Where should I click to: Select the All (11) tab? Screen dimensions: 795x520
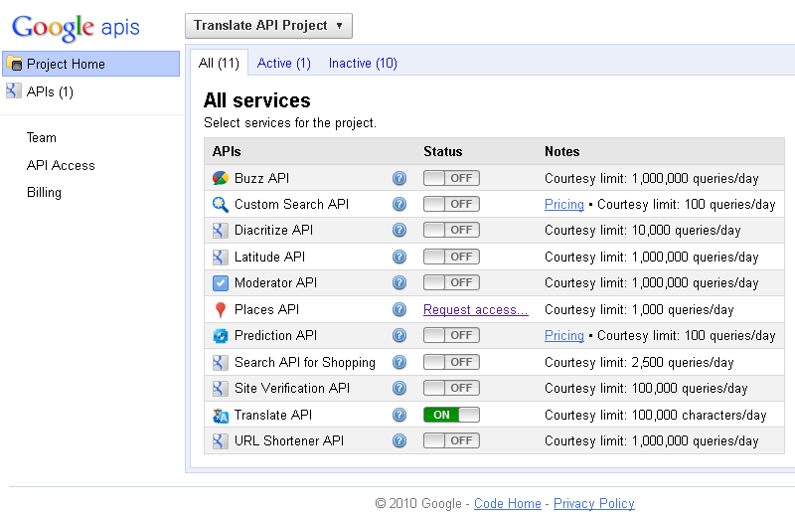click(x=219, y=63)
